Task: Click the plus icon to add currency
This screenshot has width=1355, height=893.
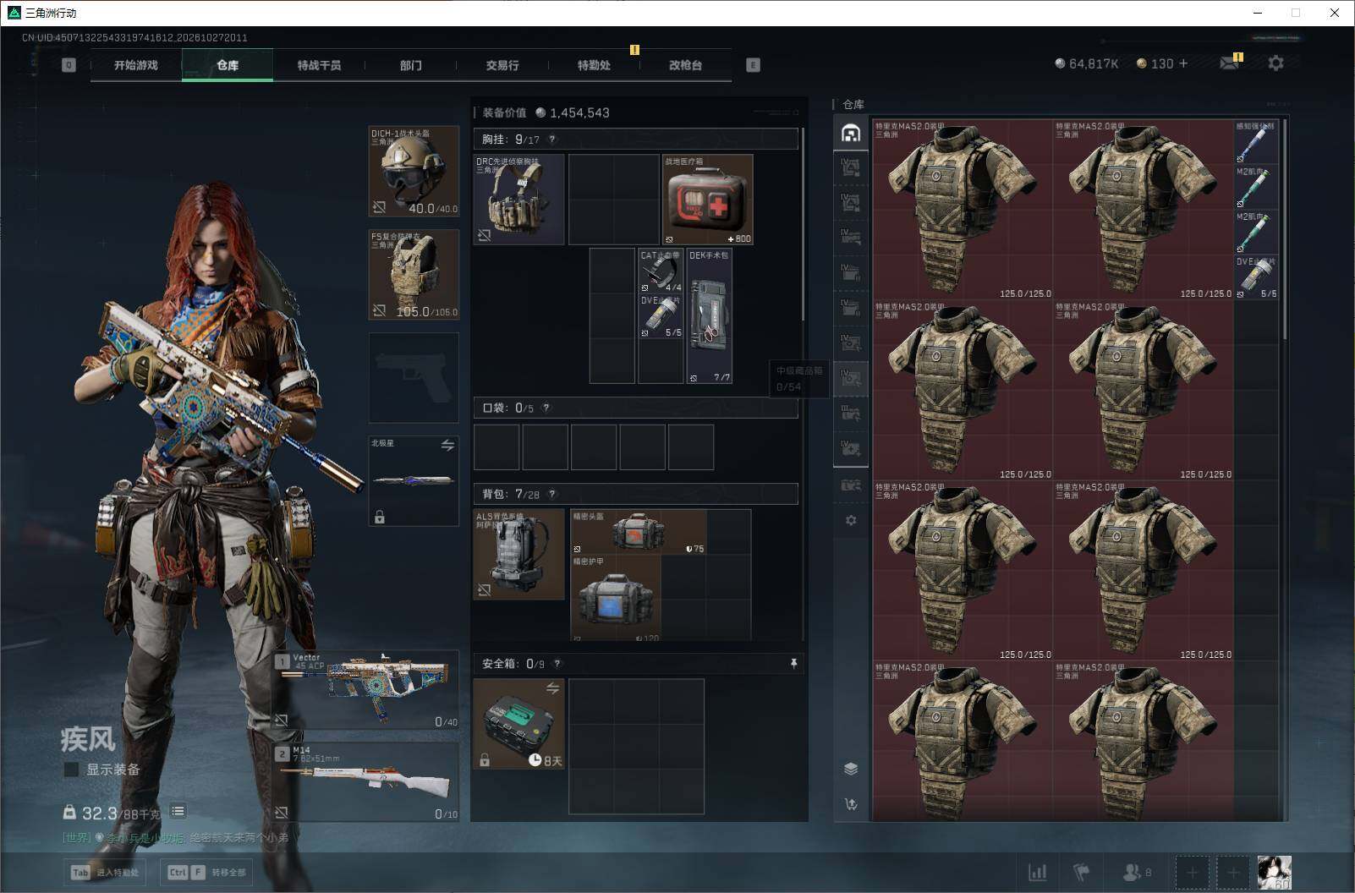Action: pos(1182,63)
